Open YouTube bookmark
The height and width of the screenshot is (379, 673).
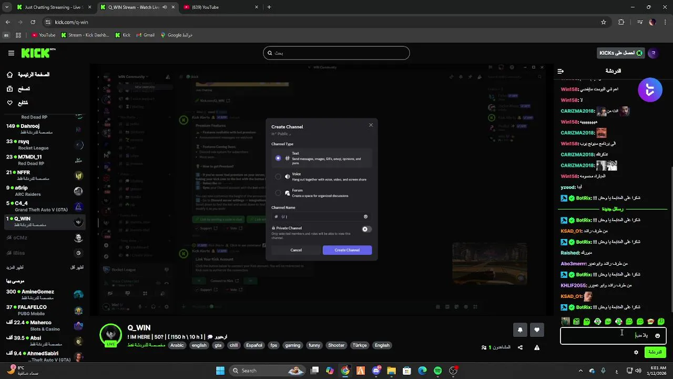pyautogui.click(x=43, y=35)
